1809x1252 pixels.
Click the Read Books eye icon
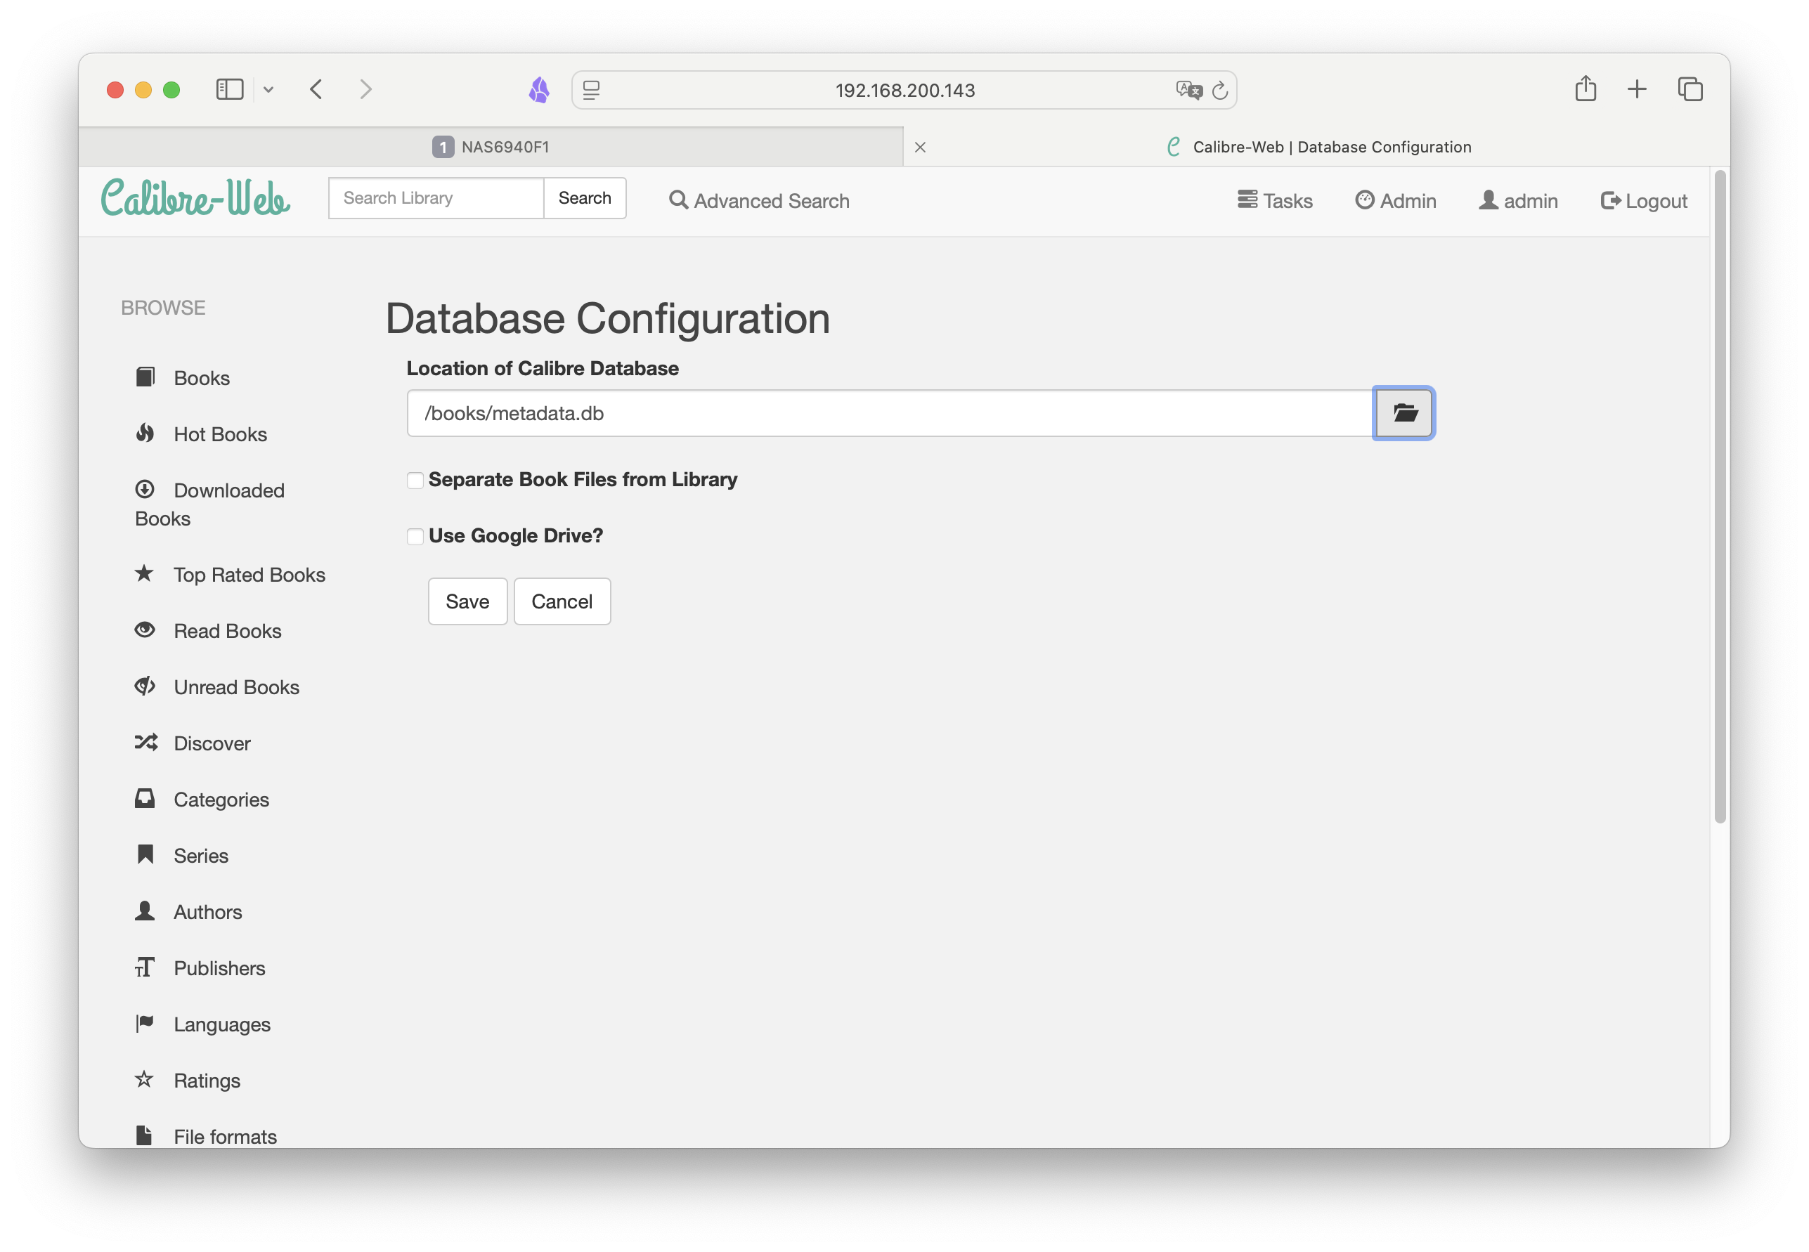coord(145,630)
